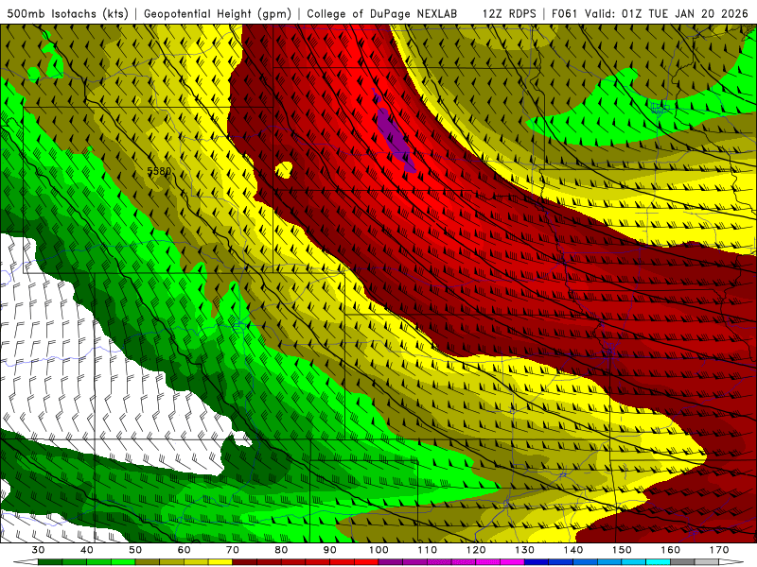Click the '50' value on the color scale
Screen dimensions: 757x567
(x=135, y=550)
